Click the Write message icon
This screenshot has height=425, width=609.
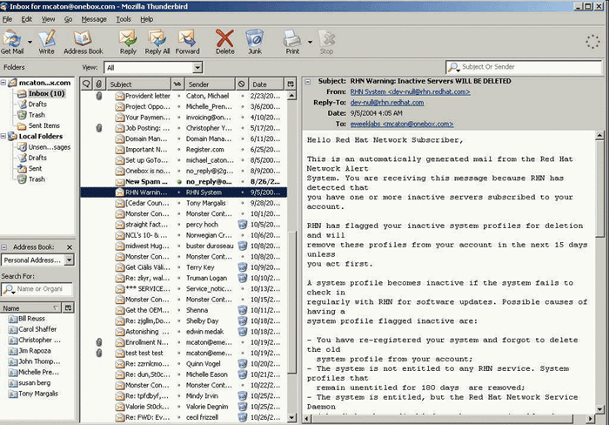pyautogui.click(x=47, y=42)
